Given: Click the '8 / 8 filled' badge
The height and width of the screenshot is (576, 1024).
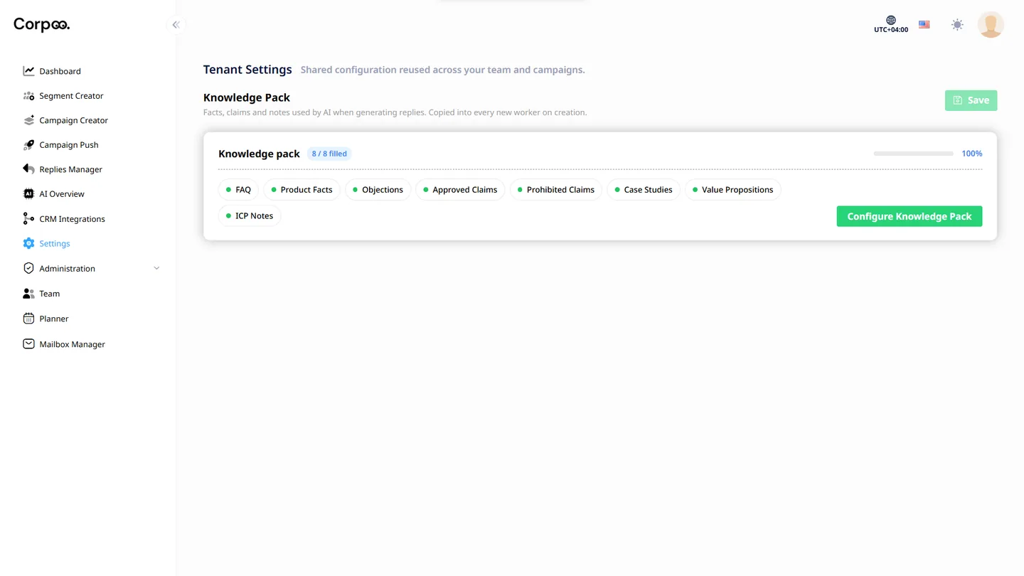Looking at the screenshot, I should tap(329, 154).
